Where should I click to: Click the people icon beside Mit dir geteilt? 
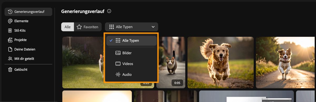point(10,59)
